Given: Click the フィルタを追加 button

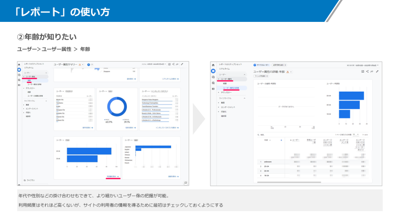Looking at the screenshot, I should tap(261, 76).
